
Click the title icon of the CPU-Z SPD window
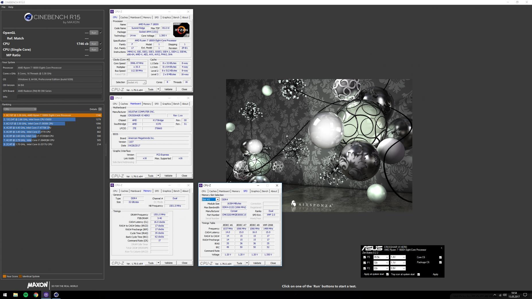201,185
